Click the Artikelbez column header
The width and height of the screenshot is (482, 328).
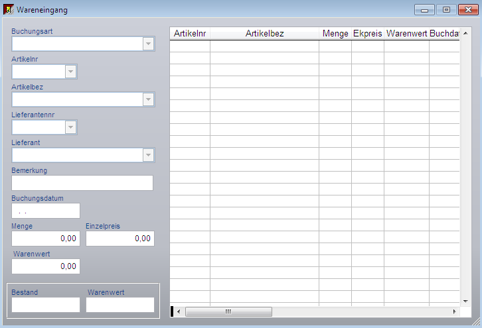click(x=264, y=33)
